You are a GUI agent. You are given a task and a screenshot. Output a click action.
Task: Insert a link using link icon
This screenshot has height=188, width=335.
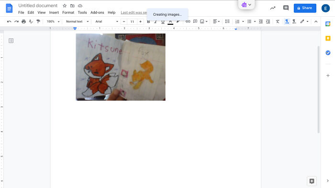click(188, 21)
